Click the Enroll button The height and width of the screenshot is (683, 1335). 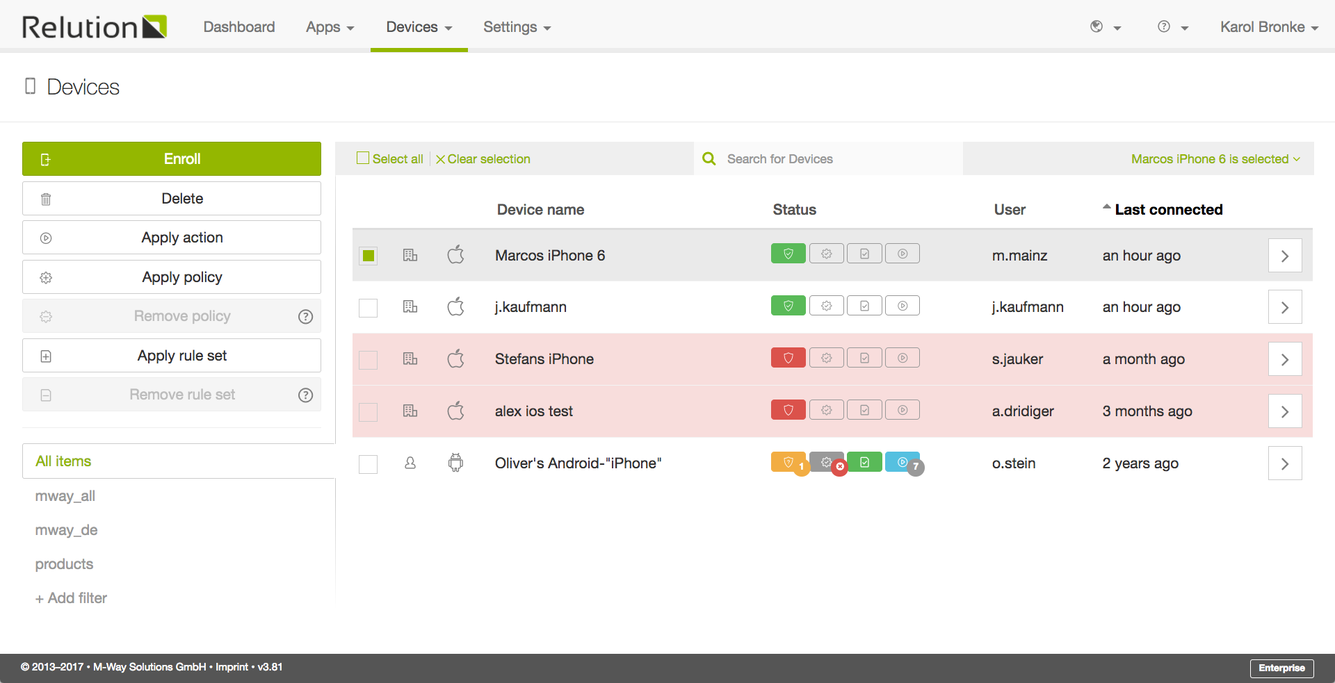pyautogui.click(x=171, y=158)
